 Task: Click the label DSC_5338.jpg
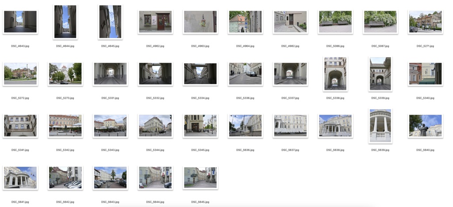(x=335, y=98)
